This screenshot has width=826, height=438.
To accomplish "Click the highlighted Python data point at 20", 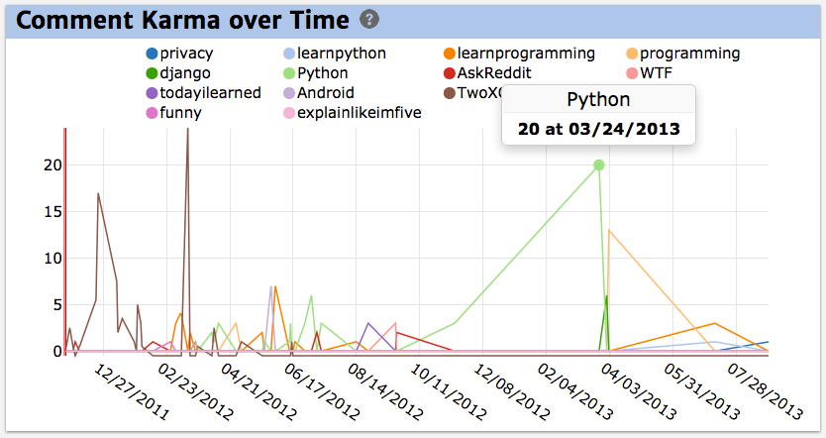I will pos(599,165).
